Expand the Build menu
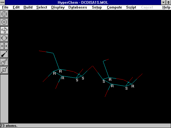The height and width of the screenshot is (128, 171). [28, 7]
